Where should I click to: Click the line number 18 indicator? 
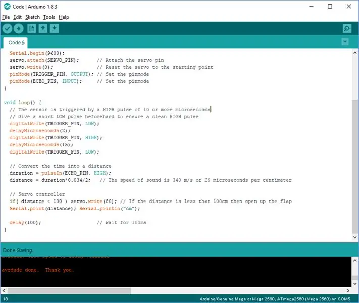[5, 299]
